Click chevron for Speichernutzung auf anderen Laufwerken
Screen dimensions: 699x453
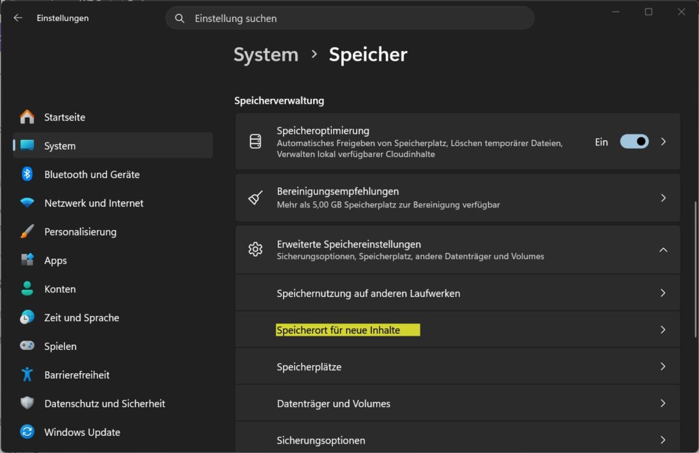click(663, 293)
